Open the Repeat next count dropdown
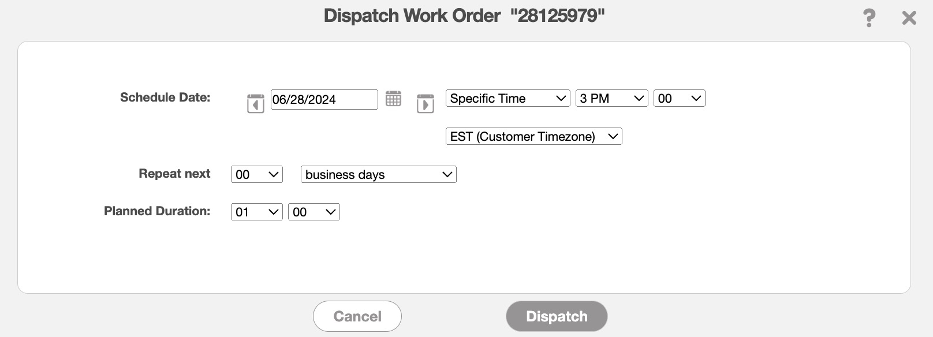Viewport: 933px width, 337px height. (x=256, y=174)
